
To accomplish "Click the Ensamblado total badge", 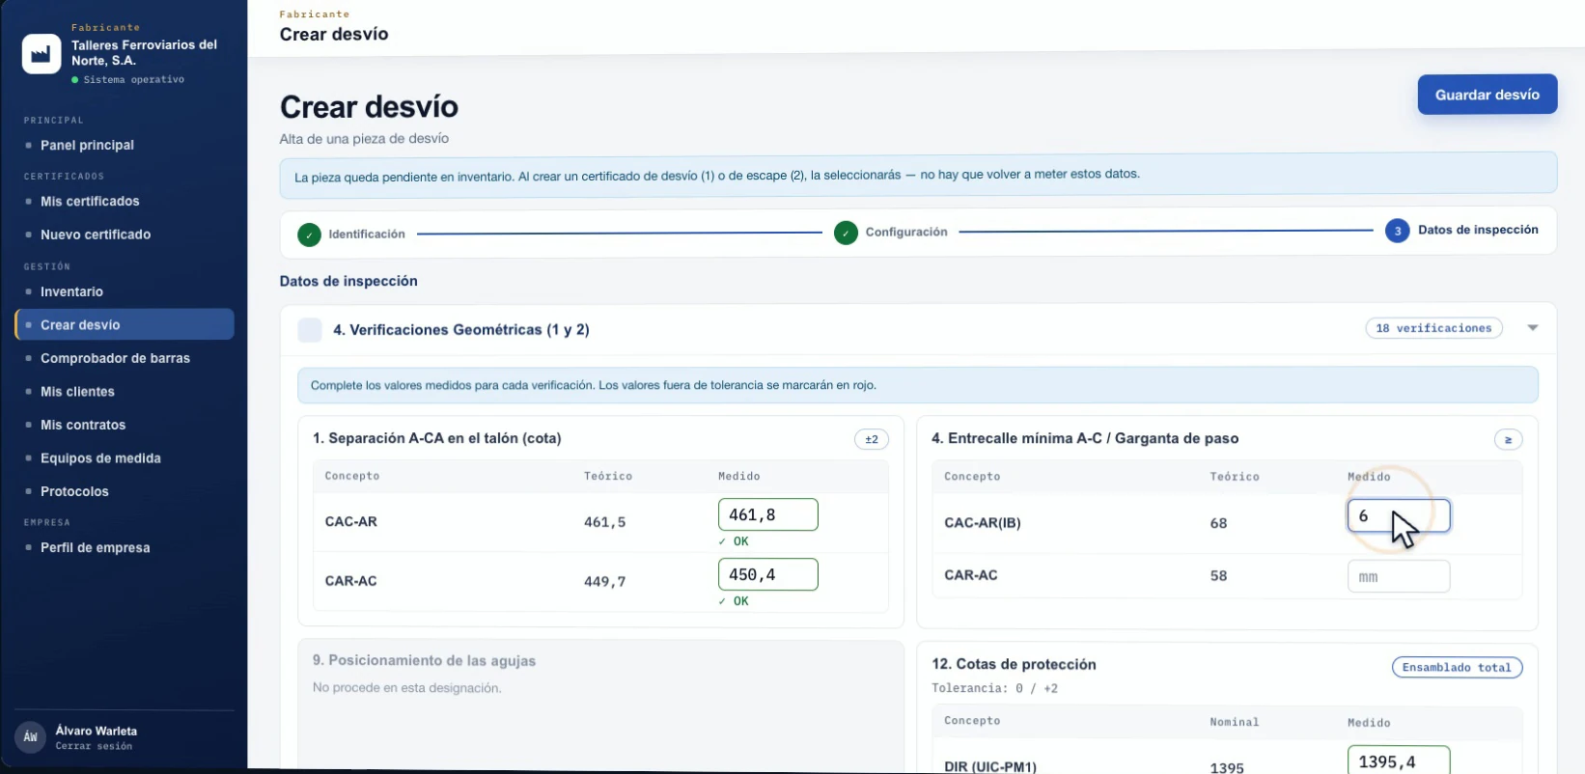I will pyautogui.click(x=1457, y=668).
